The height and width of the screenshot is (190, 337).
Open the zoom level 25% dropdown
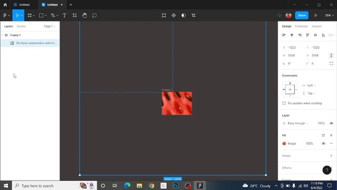click(x=329, y=15)
